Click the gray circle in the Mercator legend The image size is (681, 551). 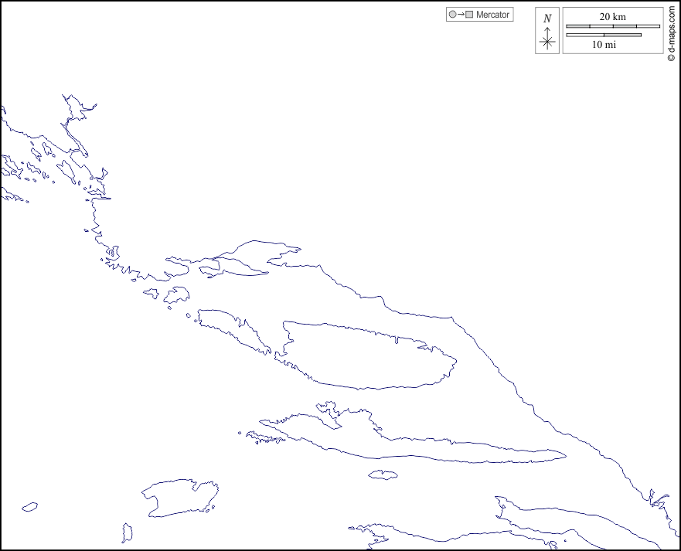pos(452,15)
